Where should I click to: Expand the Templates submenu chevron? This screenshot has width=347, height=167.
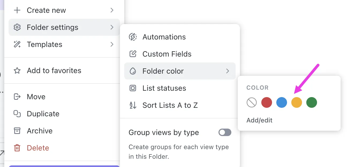[112, 44]
